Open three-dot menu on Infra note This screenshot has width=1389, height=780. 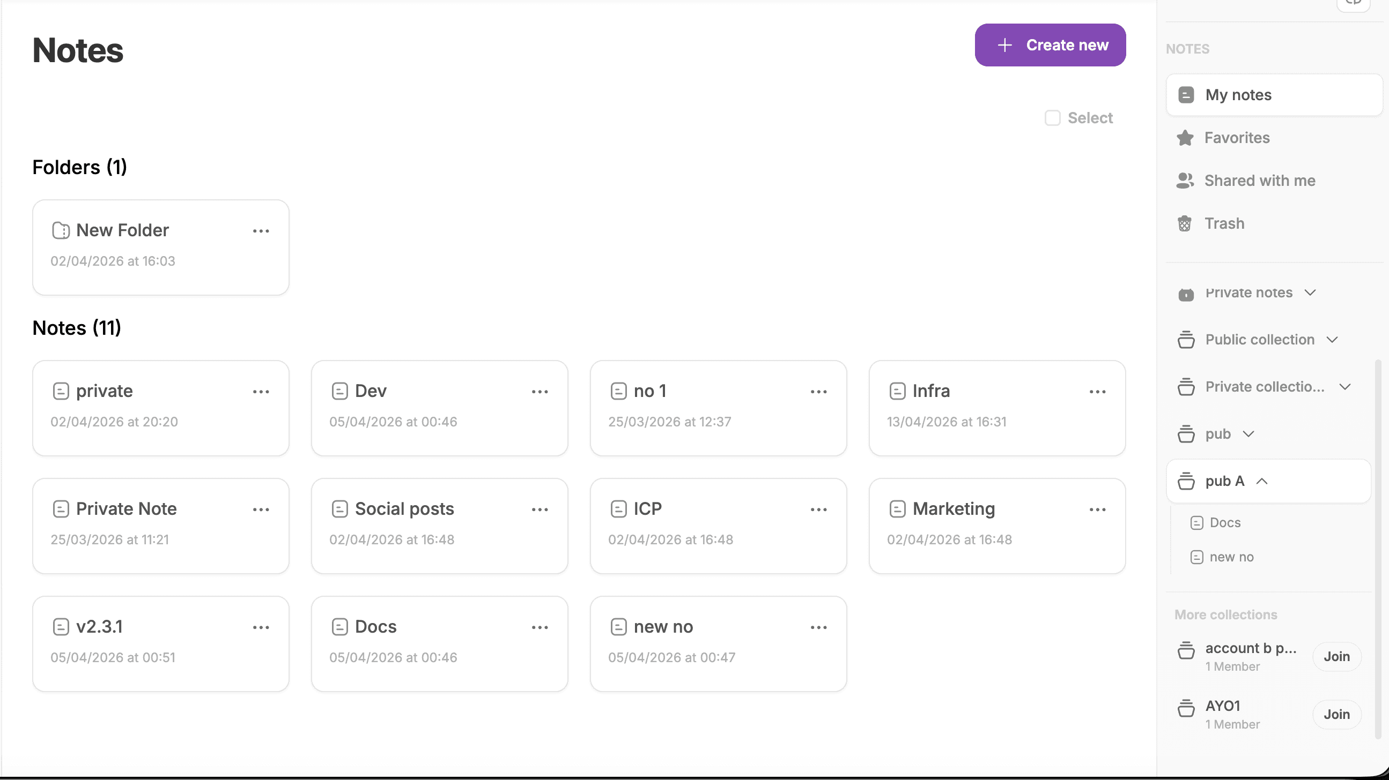1097,392
